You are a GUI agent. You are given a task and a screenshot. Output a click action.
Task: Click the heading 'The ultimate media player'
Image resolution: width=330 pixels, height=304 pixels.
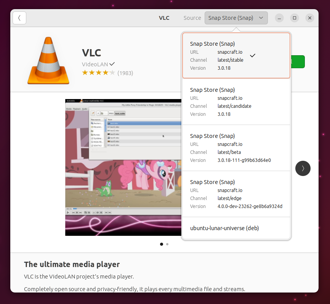click(x=72, y=264)
